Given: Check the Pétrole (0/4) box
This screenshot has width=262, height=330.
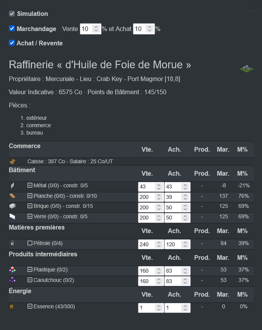Looking at the screenshot, I should click(x=30, y=243).
